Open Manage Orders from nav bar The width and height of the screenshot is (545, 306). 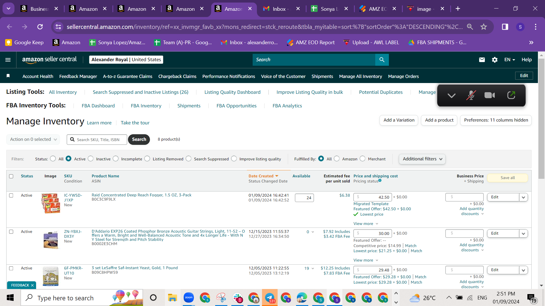[x=403, y=76]
